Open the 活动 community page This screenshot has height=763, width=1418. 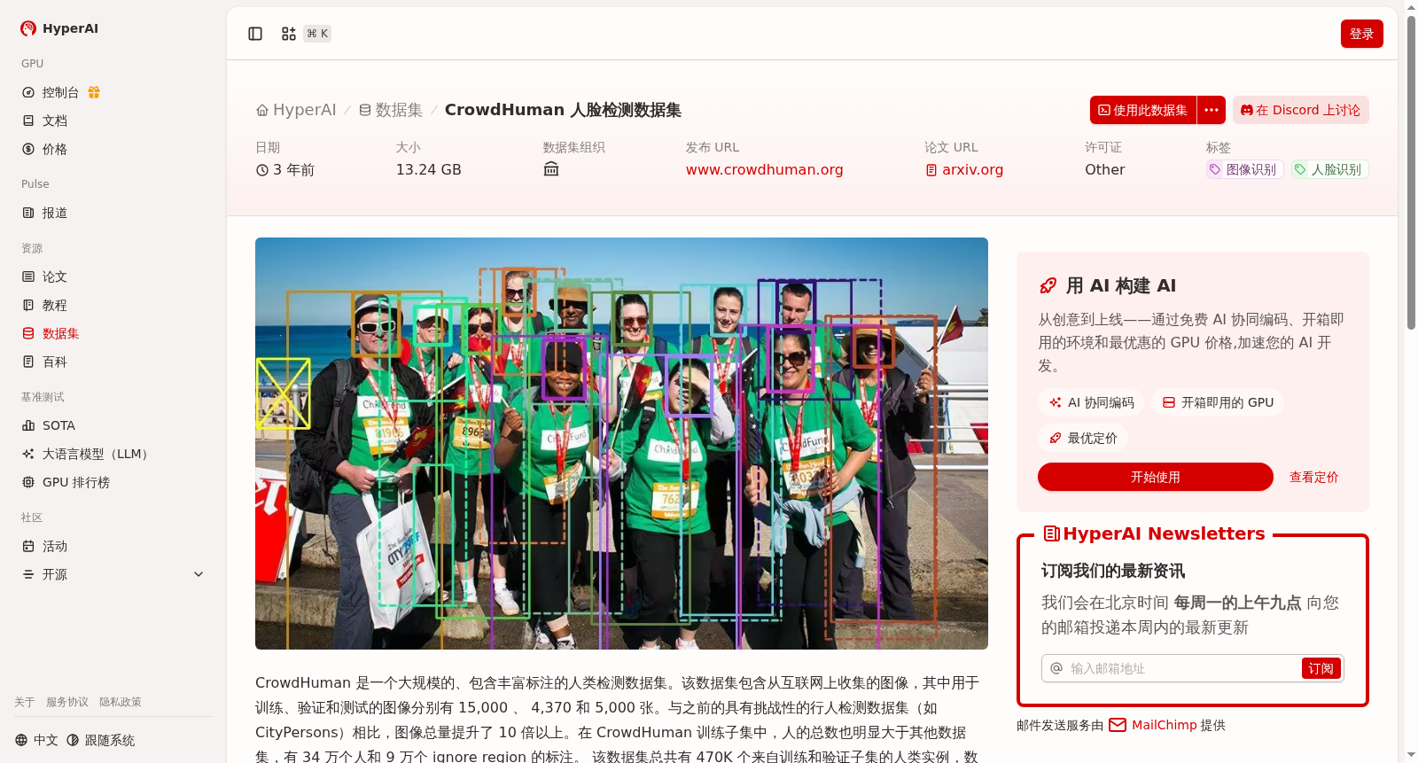click(x=113, y=546)
